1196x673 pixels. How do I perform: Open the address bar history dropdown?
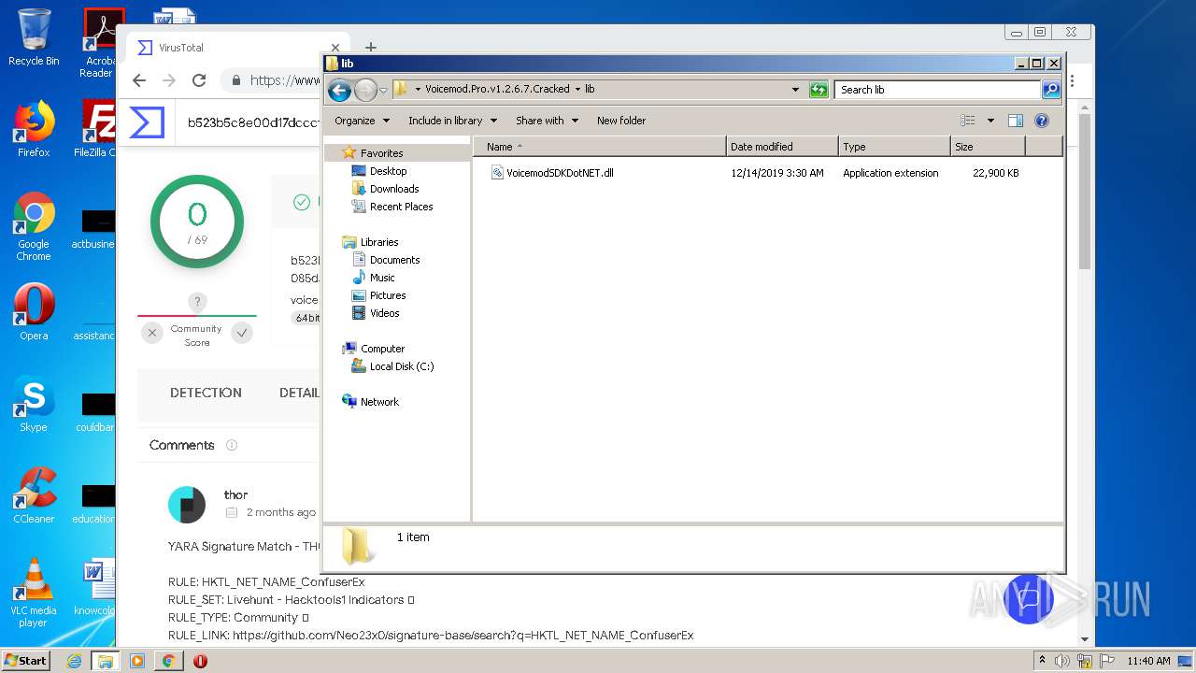(x=795, y=90)
